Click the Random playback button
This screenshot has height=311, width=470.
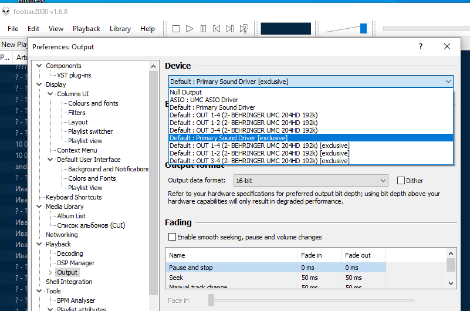[244, 29]
